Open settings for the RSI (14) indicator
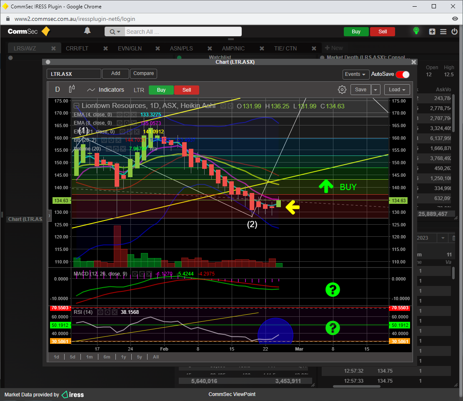Image resolution: width=463 pixels, height=401 pixels. [108, 312]
